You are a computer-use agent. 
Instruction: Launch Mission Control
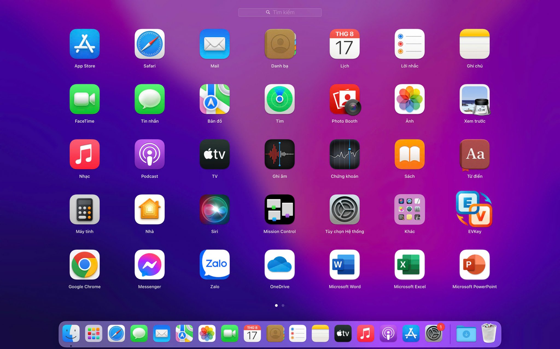click(x=279, y=210)
